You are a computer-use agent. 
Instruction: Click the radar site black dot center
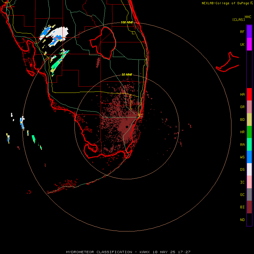(x=127, y=127)
